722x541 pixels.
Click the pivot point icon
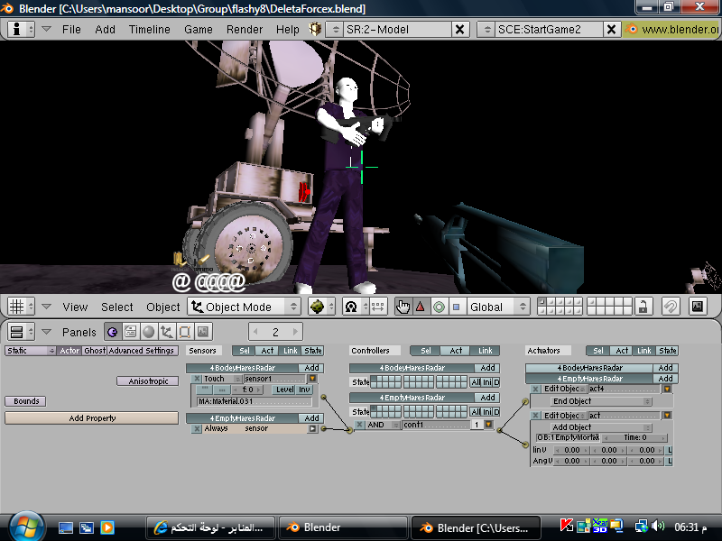click(355, 307)
